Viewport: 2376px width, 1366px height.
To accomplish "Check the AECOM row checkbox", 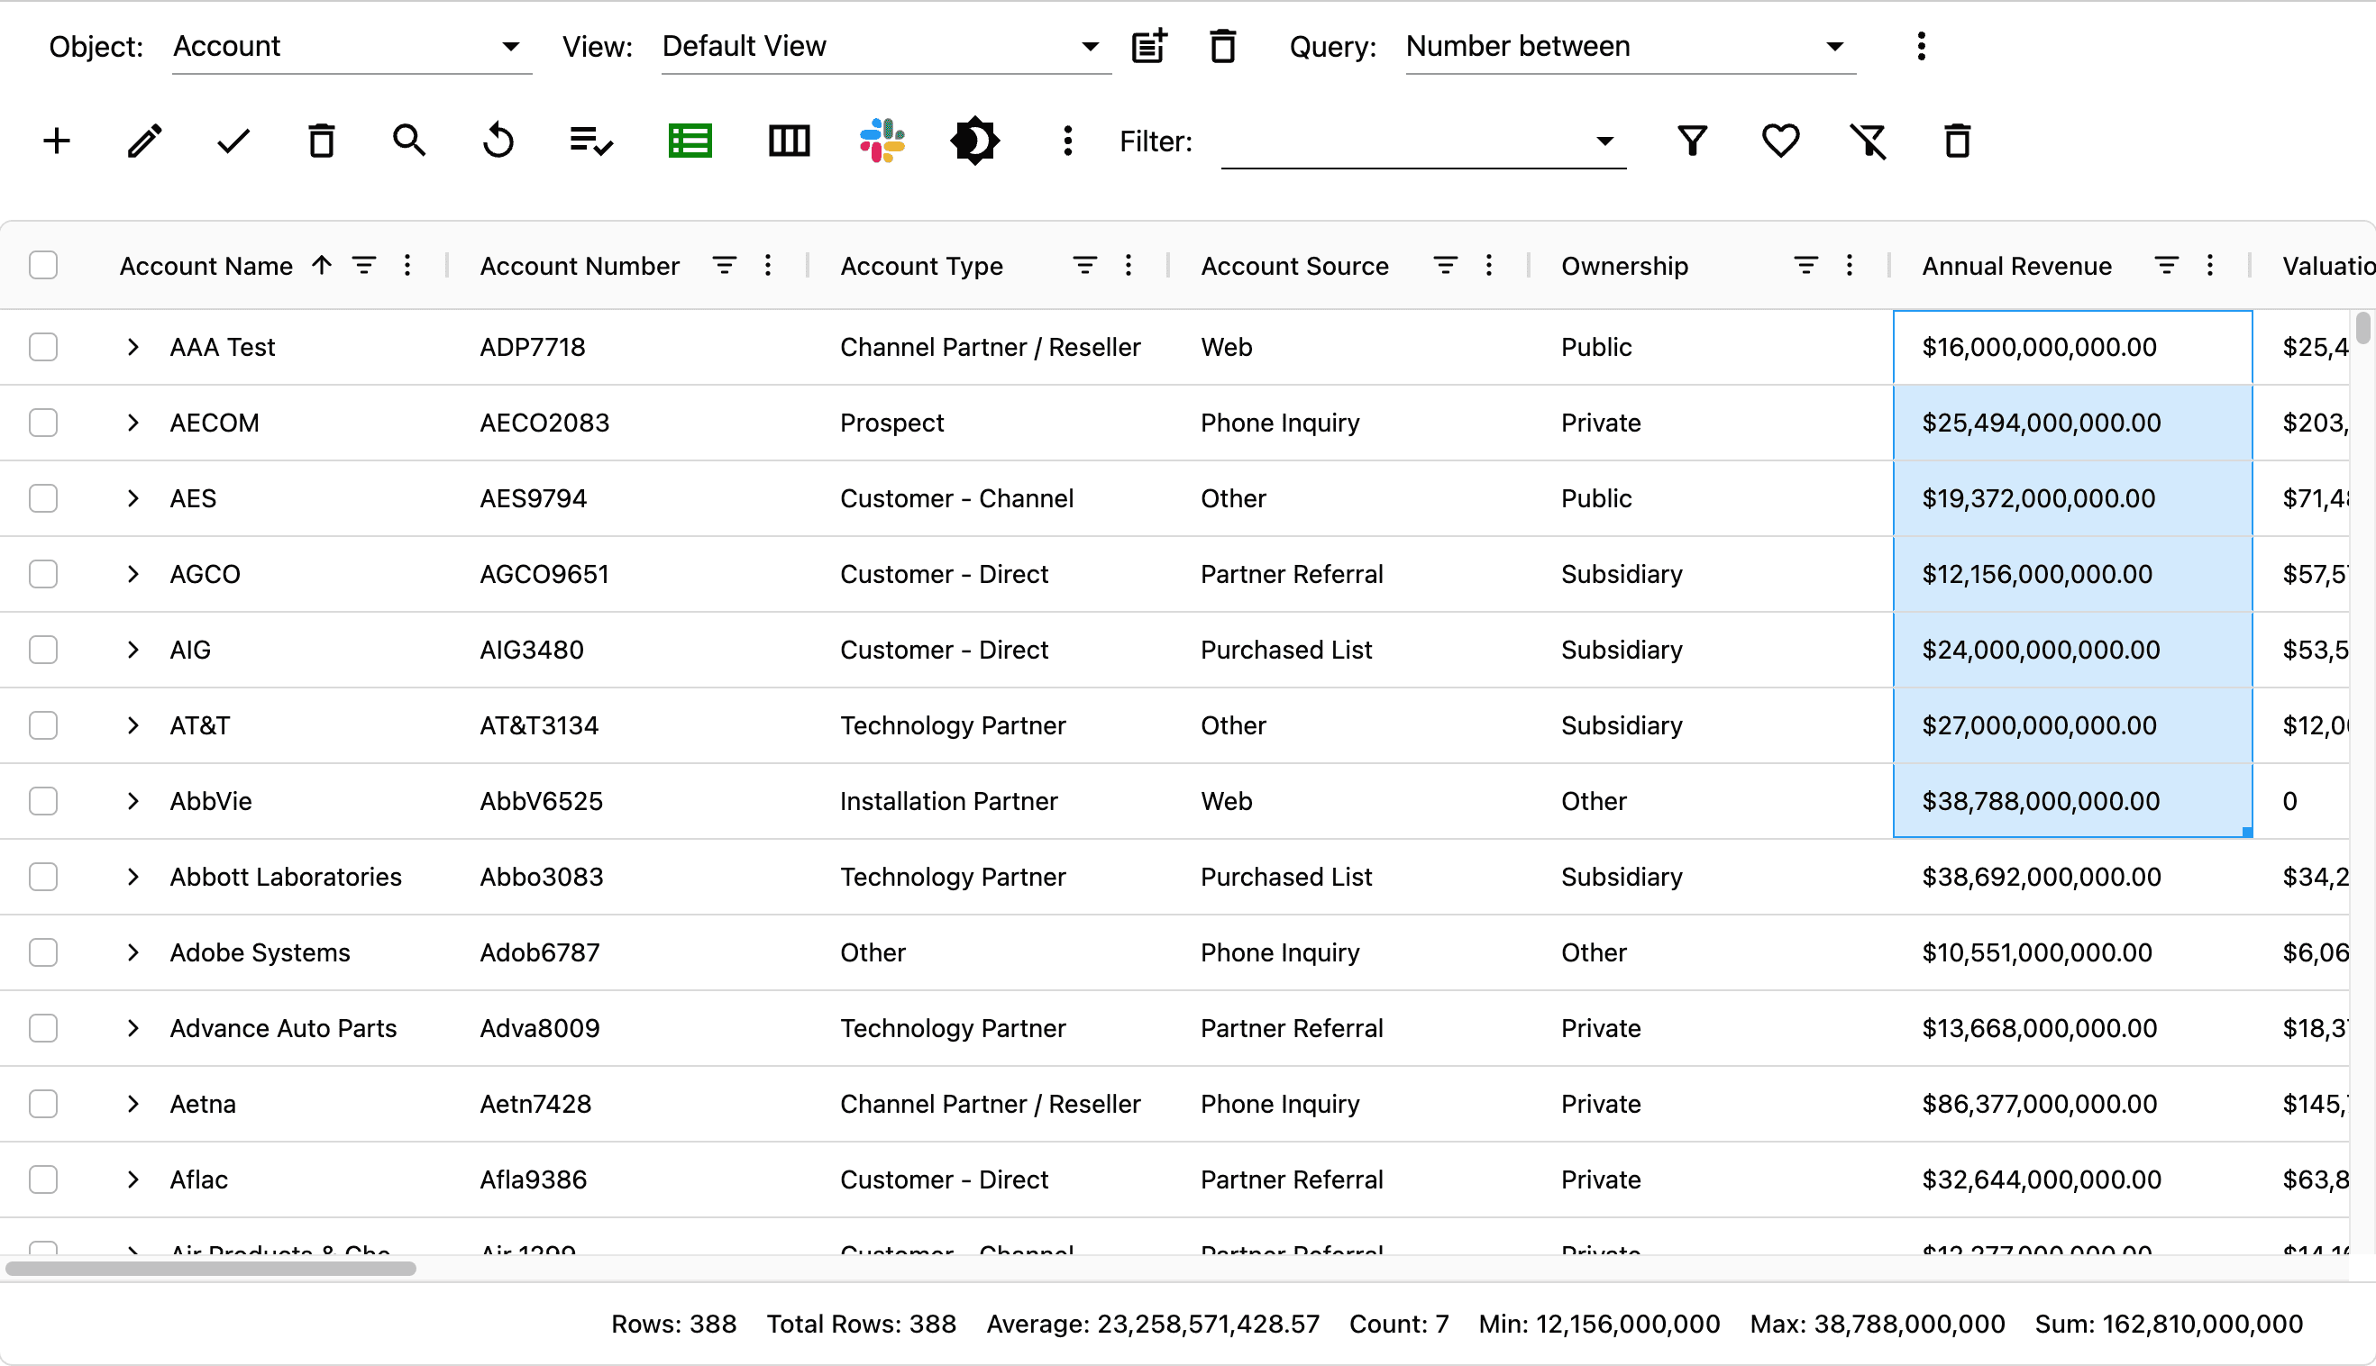I will 43,423.
